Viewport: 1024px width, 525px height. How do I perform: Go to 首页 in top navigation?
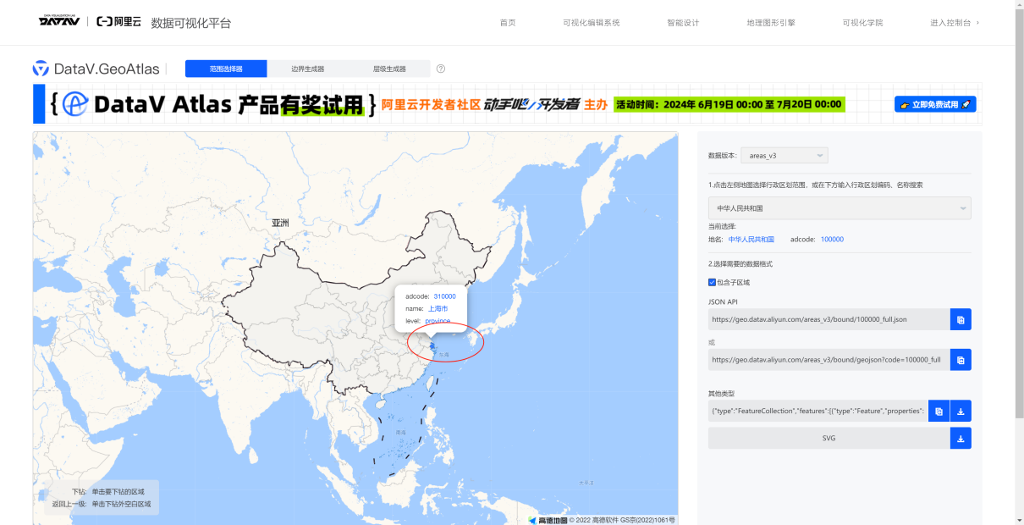[508, 23]
